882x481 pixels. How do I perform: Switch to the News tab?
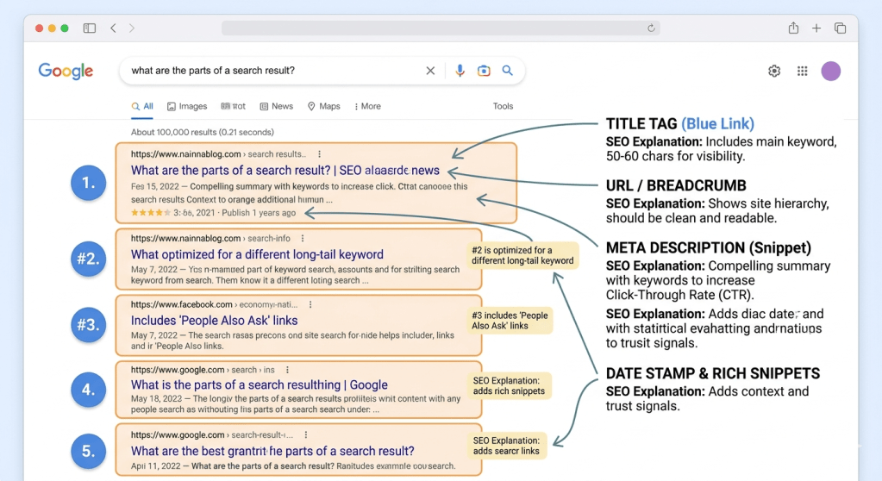pos(276,106)
